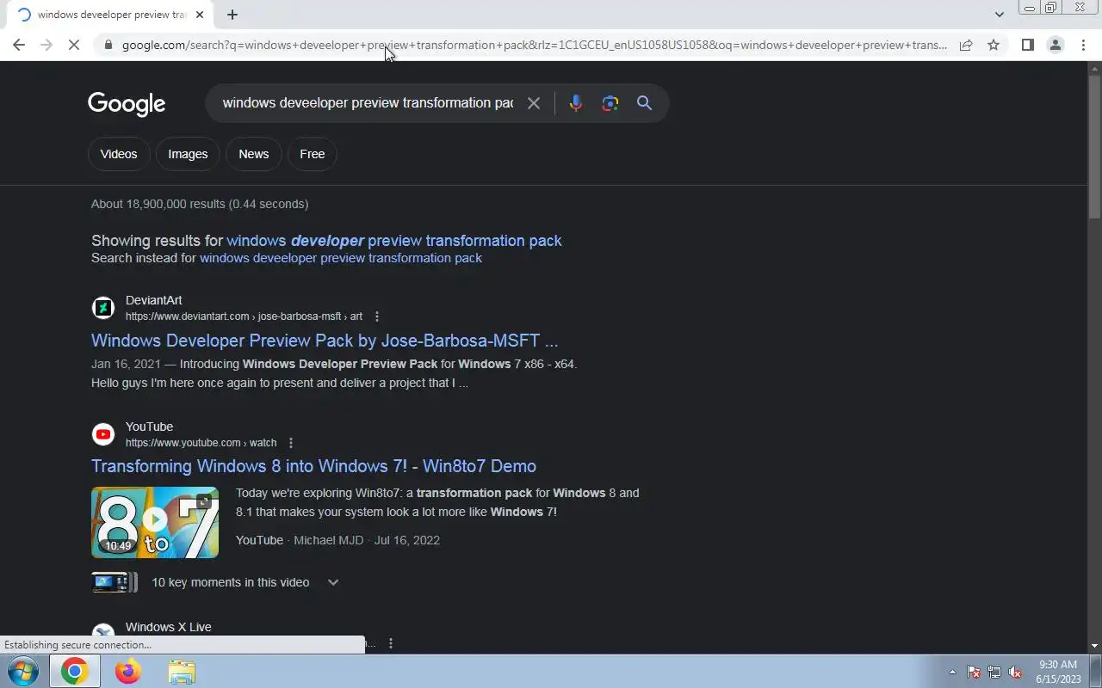The width and height of the screenshot is (1102, 688).
Task: Stop loading the page
Action: click(x=74, y=45)
